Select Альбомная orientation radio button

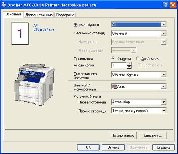click(138, 58)
